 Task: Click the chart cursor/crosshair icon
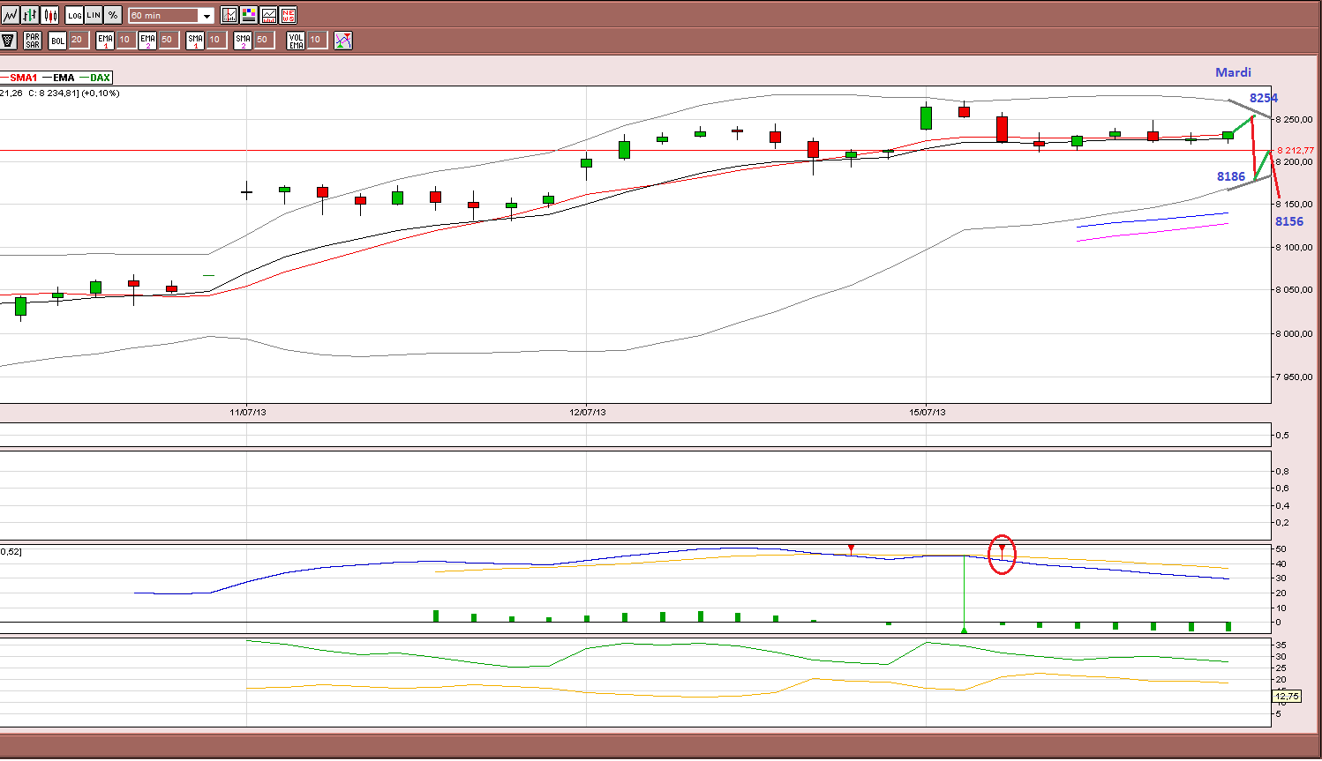point(229,15)
